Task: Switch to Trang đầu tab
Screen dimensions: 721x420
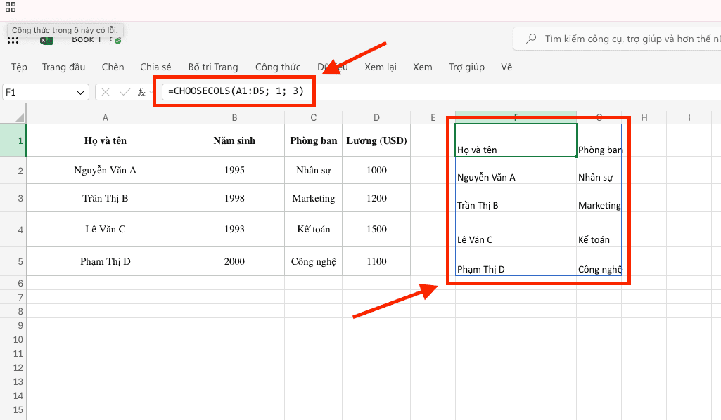Action: (63, 67)
